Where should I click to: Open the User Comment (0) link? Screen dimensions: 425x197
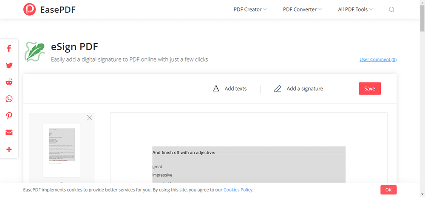[378, 60]
